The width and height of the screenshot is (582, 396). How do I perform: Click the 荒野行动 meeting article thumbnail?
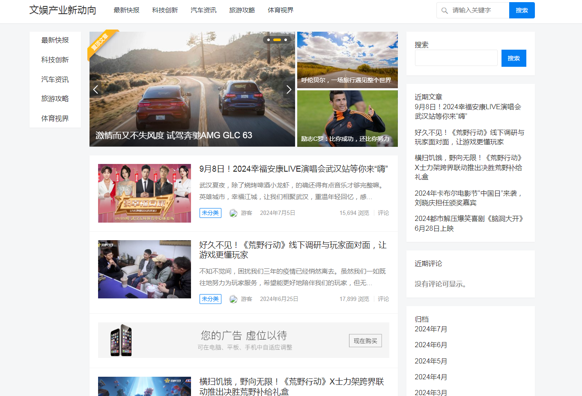click(x=144, y=269)
